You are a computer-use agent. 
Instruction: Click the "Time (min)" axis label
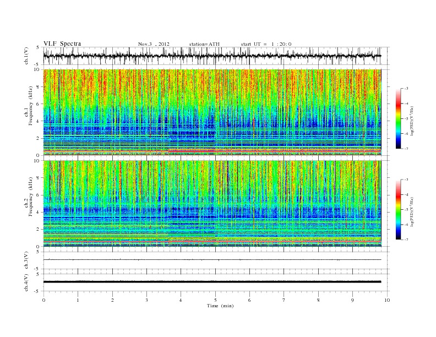pyautogui.click(x=220, y=306)
